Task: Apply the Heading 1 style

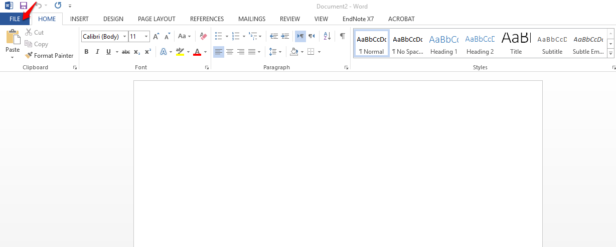Action: [444, 44]
